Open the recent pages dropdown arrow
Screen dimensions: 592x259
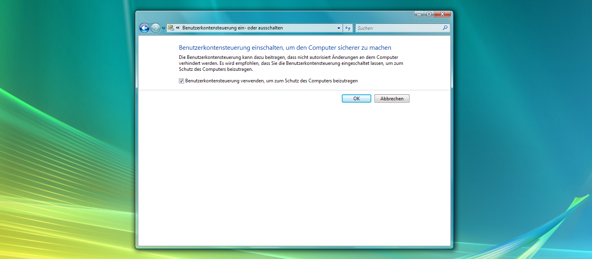[x=163, y=28]
